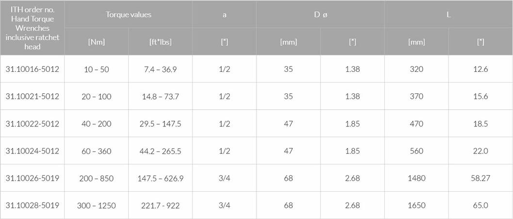Screen dimensions: 513x219
Task: Select the 300 – 1250 Nm torque cell
Action: pos(96,205)
